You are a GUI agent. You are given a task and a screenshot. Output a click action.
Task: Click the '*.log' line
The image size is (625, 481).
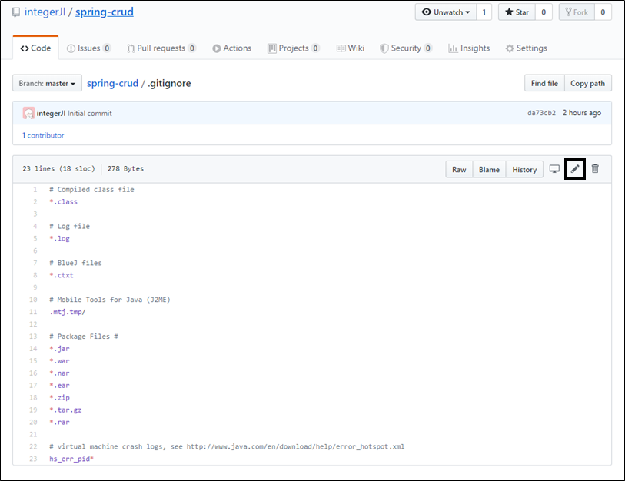click(59, 238)
